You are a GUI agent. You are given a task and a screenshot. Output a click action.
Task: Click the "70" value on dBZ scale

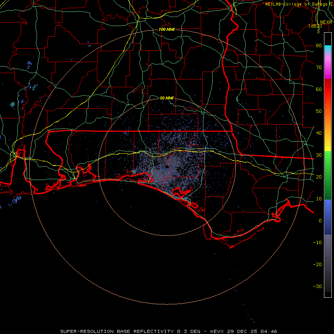[x=319, y=67]
